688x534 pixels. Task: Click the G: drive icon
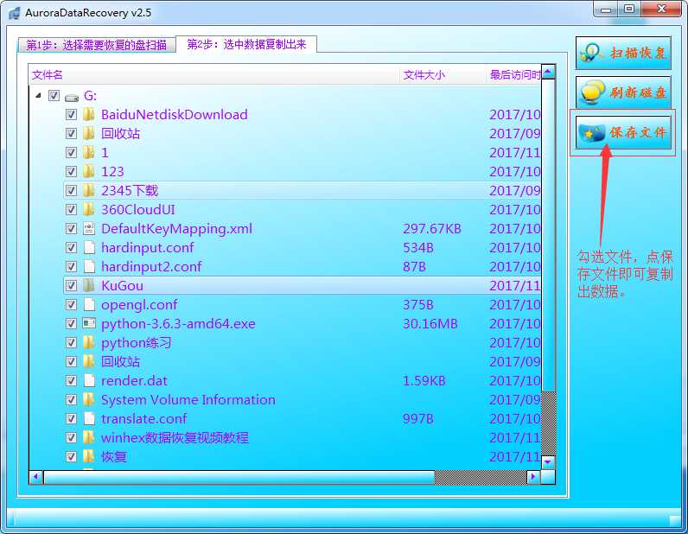pyautogui.click(x=72, y=98)
